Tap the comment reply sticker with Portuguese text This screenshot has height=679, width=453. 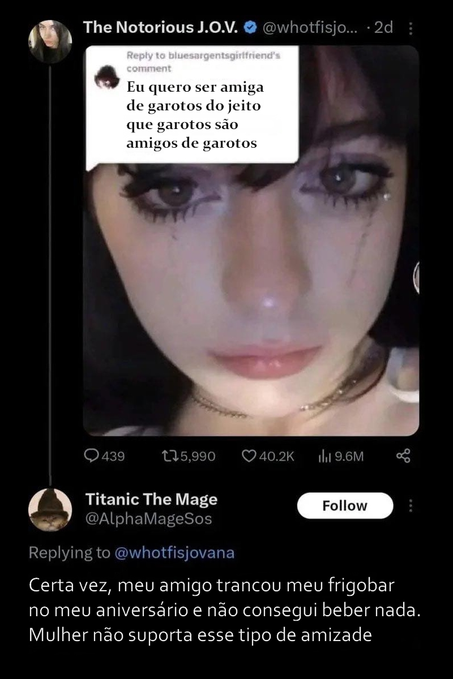193,108
